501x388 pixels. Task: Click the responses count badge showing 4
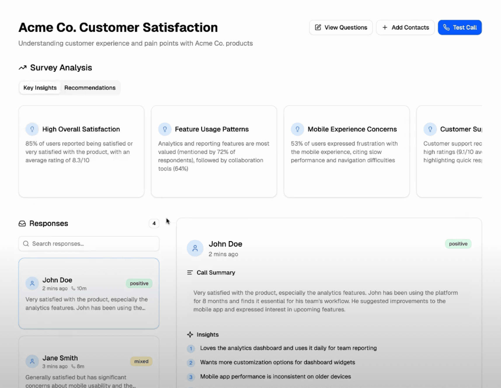(154, 223)
